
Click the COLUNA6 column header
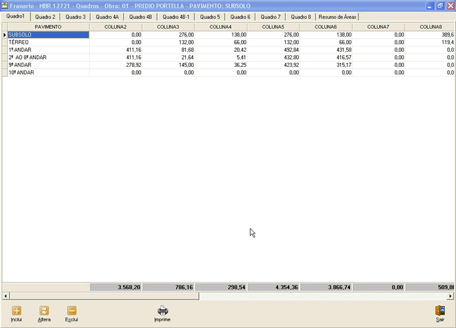pyautogui.click(x=326, y=27)
